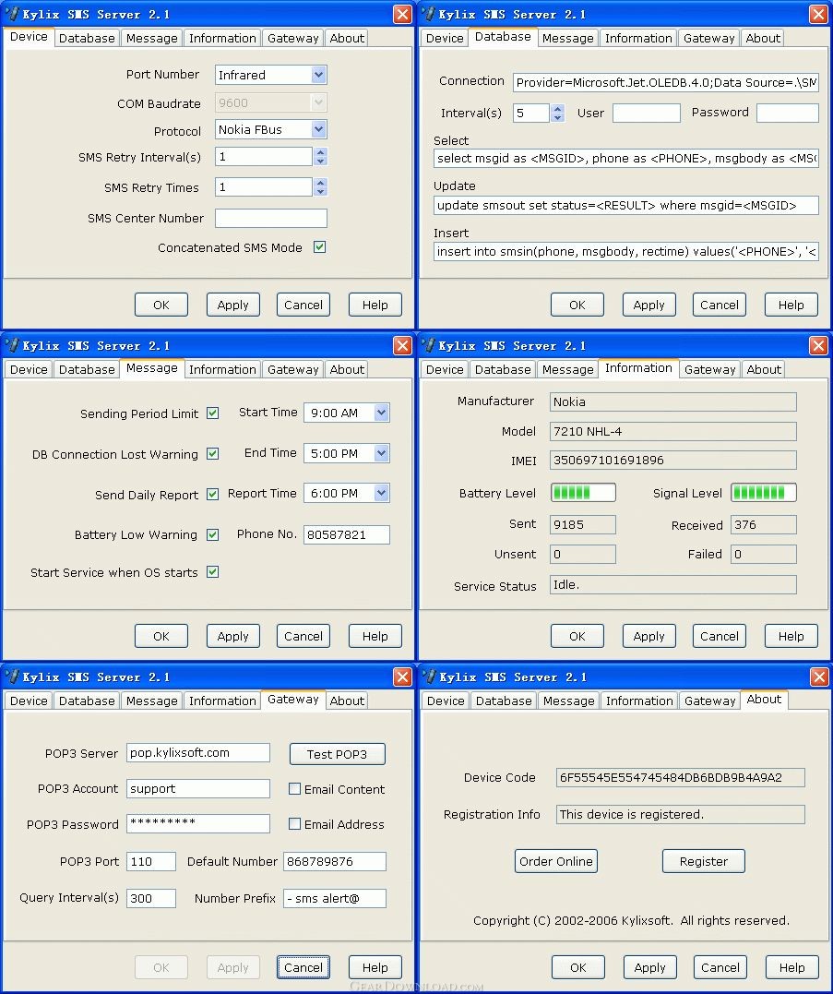Click the Query Interval(s) field
Image resolution: width=833 pixels, height=994 pixels.
click(x=151, y=898)
